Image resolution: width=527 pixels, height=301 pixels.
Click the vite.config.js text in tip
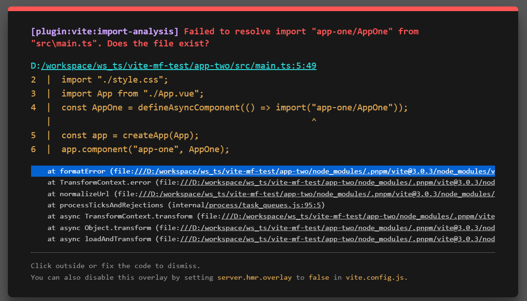pos(376,277)
